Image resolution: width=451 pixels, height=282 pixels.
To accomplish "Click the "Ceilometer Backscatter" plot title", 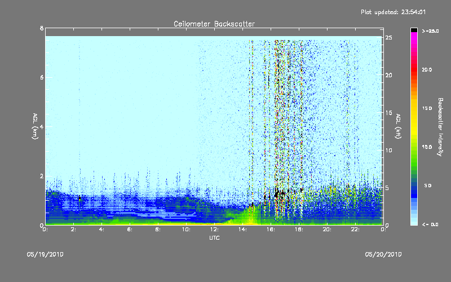I will pos(214,24).
